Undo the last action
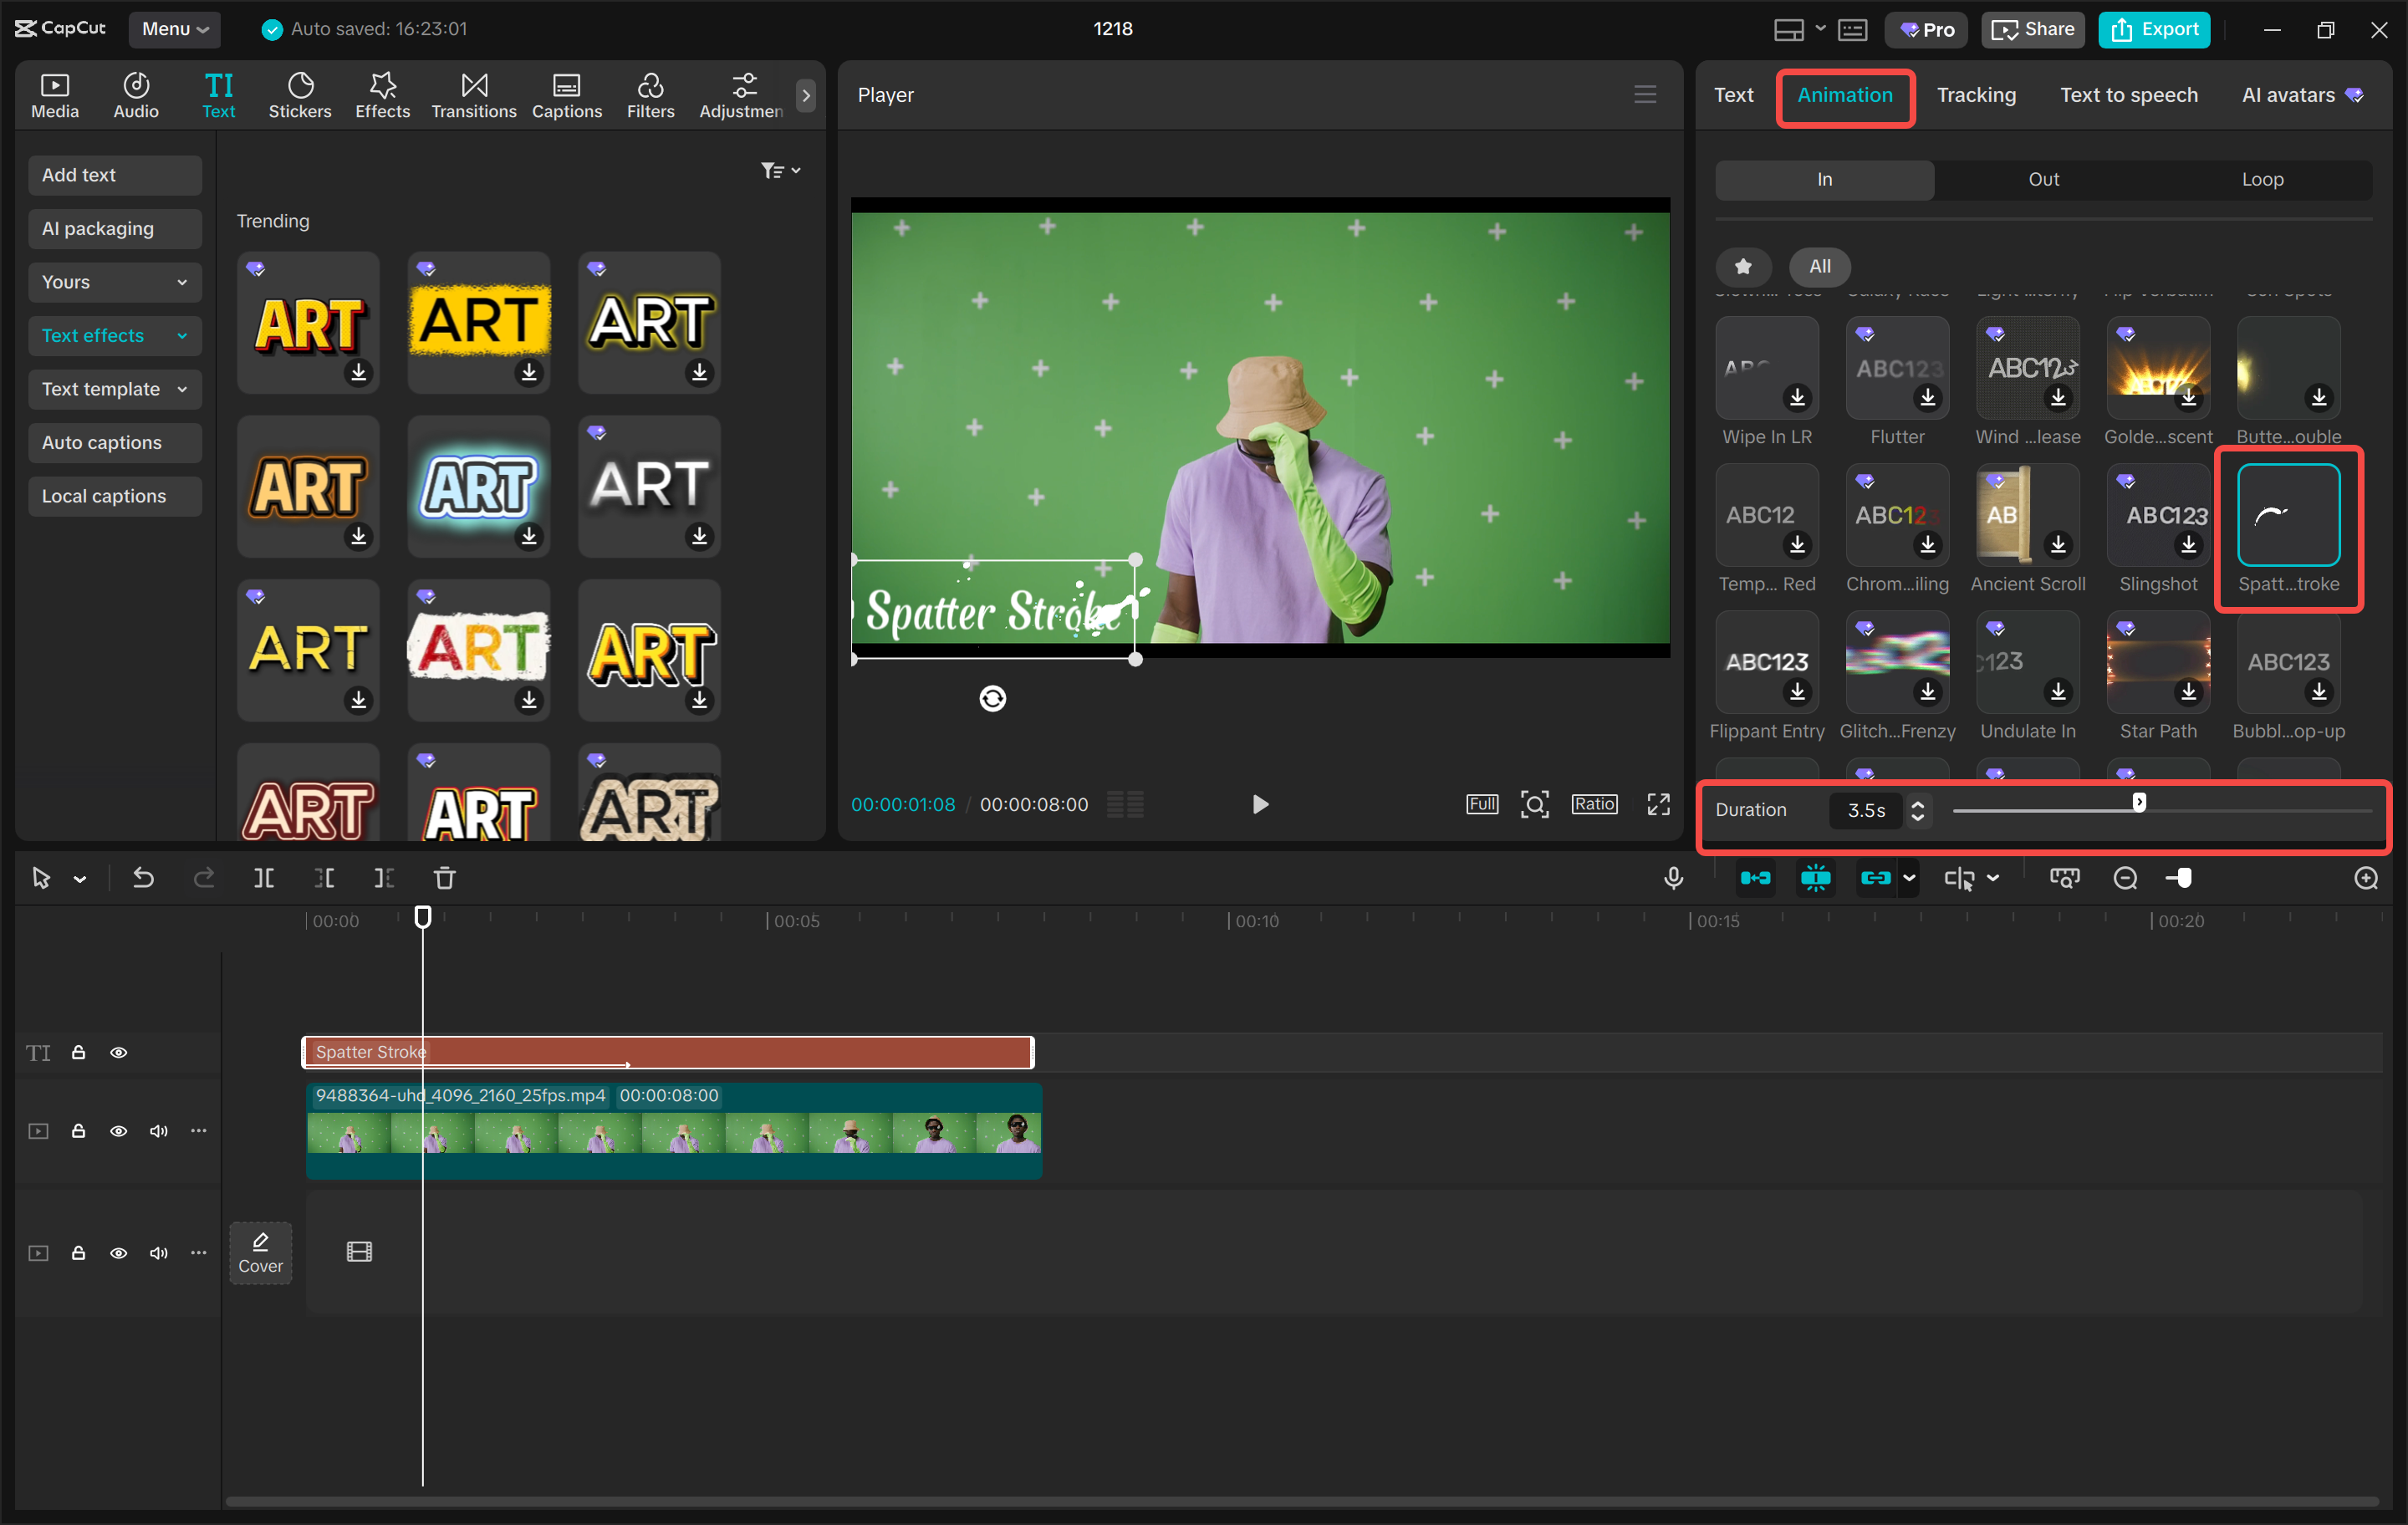 click(143, 878)
